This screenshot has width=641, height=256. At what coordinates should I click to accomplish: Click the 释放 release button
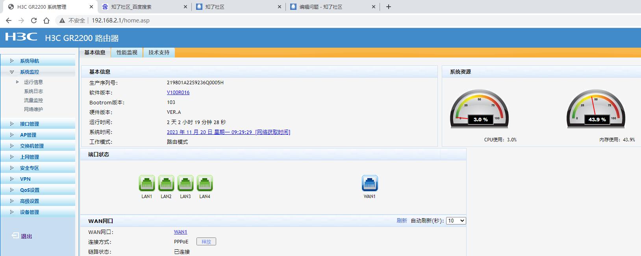[206, 241]
